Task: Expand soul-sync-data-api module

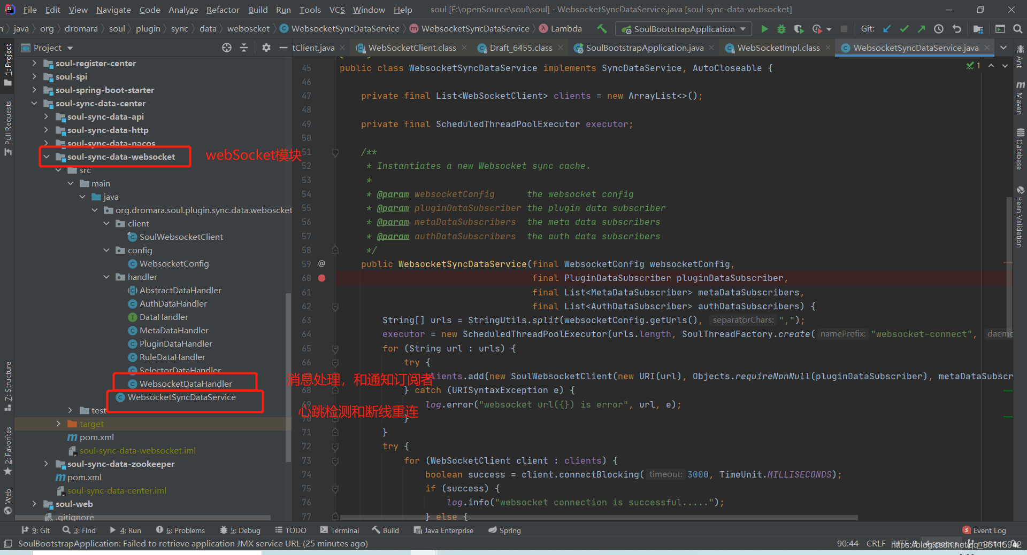Action: (46, 116)
